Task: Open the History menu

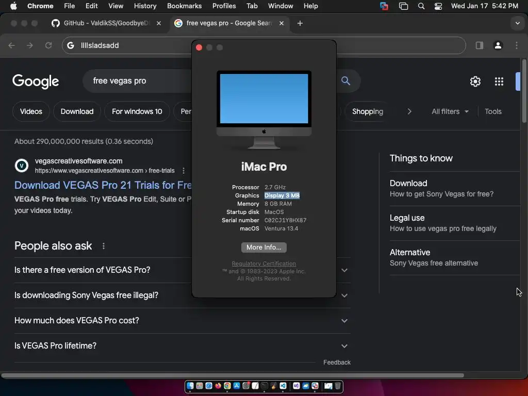Action: click(x=145, y=6)
